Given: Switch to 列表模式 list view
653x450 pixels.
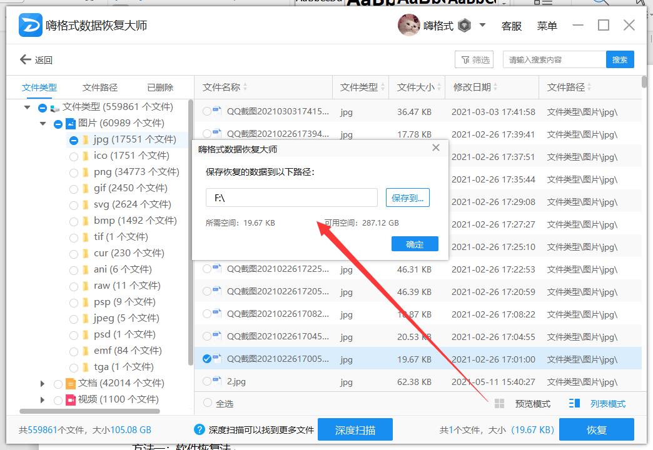Looking at the screenshot, I should click(608, 403).
